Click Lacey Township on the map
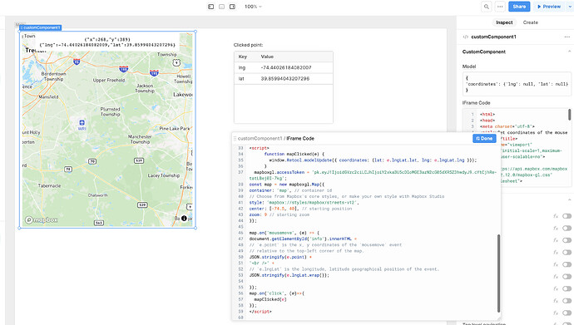Viewport: 574px width, 325px height. coord(164,175)
